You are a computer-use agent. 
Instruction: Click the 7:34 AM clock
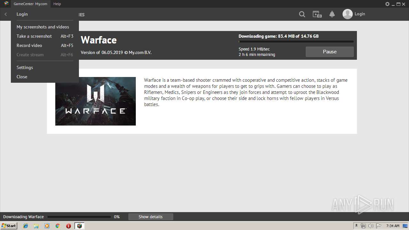tap(393, 226)
